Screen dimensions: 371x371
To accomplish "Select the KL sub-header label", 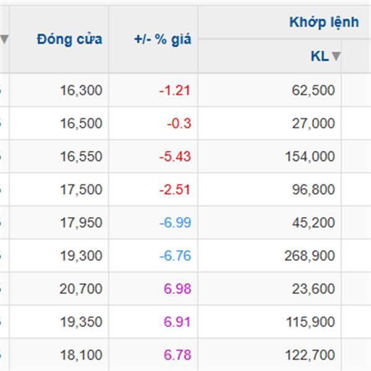I will coord(320,56).
